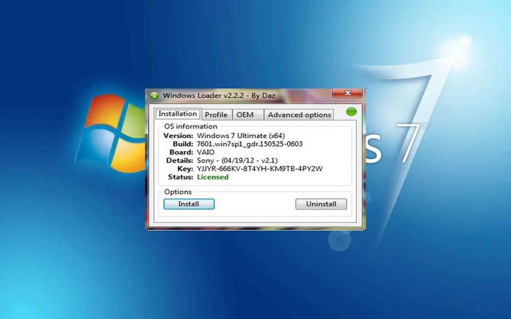Click the green status indicator circle
The height and width of the screenshot is (319, 511).
pyautogui.click(x=351, y=112)
